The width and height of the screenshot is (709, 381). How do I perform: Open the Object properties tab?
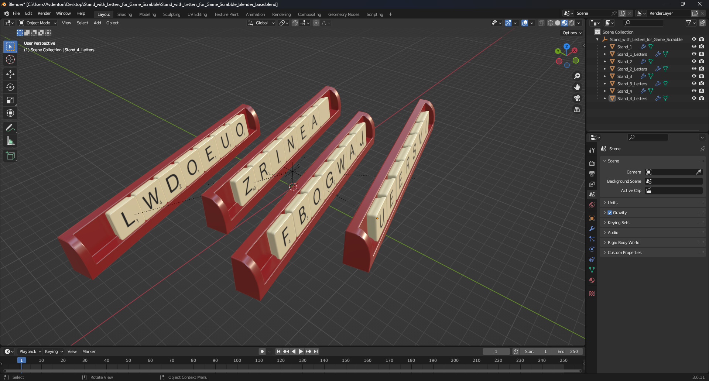click(x=592, y=218)
